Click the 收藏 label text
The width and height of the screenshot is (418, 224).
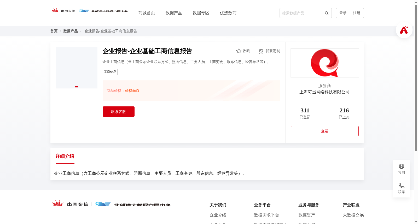[x=246, y=51]
